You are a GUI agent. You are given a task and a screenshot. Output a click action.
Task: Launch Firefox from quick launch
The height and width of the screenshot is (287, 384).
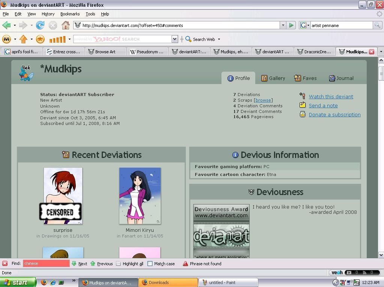coord(44,282)
